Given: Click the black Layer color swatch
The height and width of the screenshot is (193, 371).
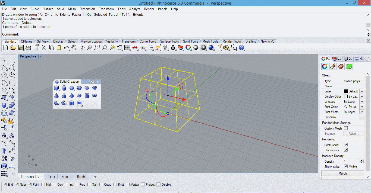Looking at the screenshot, I should pyautogui.click(x=346, y=91).
